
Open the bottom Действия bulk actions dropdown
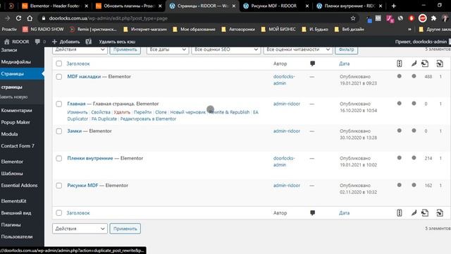click(x=80, y=229)
